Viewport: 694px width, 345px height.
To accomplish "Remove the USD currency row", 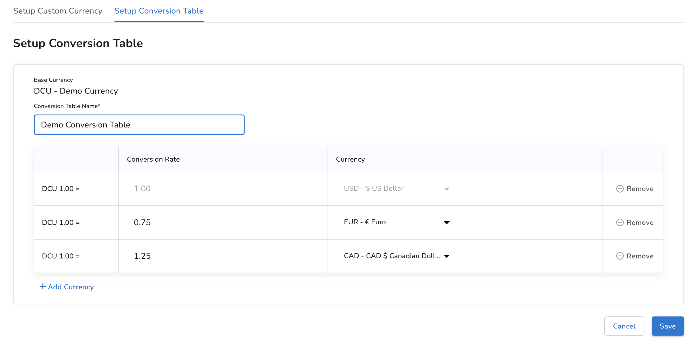I will pos(640,189).
